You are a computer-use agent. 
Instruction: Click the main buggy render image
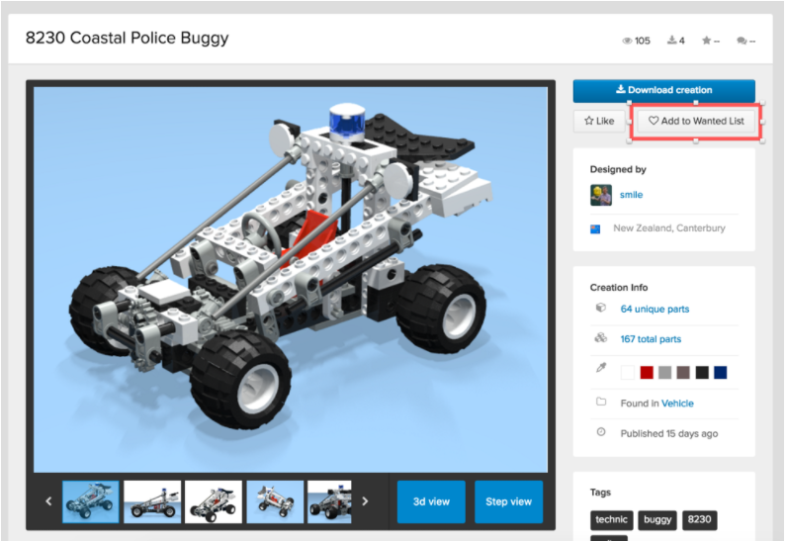click(x=291, y=279)
